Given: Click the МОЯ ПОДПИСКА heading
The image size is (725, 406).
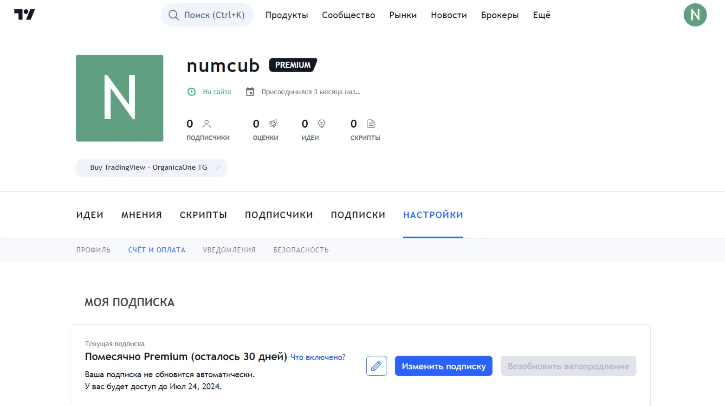Looking at the screenshot, I should (129, 303).
